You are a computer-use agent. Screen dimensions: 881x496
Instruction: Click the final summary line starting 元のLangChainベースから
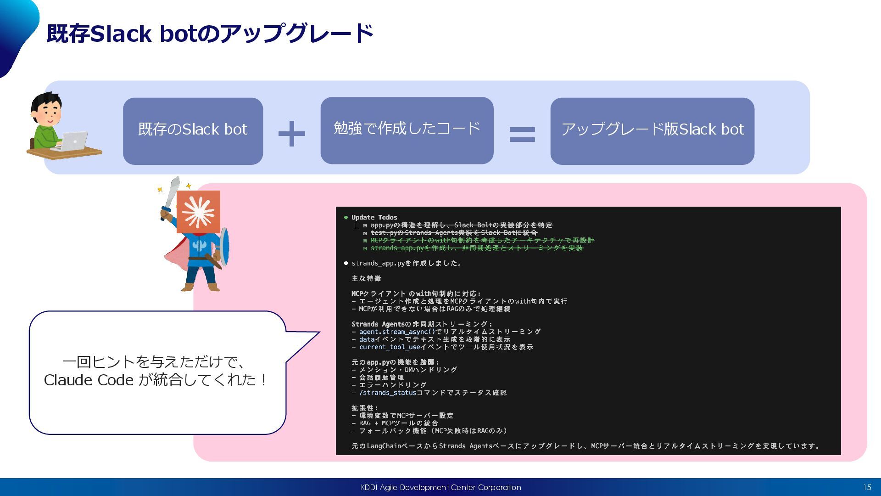pos(585,446)
